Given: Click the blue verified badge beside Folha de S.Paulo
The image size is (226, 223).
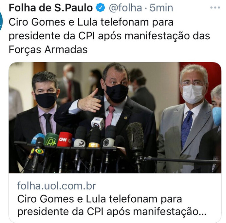Looking at the screenshot, I should point(101,8).
